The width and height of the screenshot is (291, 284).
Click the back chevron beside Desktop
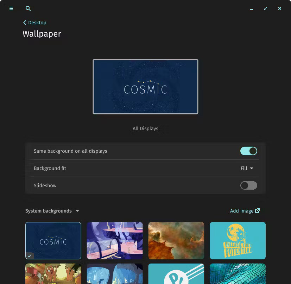25,23
